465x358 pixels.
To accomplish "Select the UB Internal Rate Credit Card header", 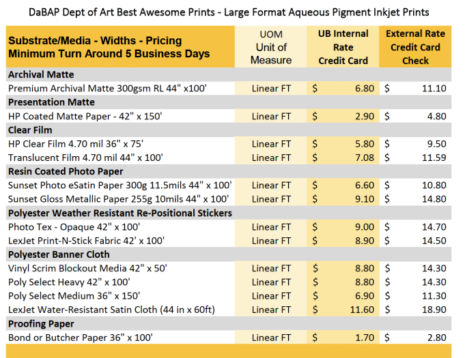I will tap(343, 47).
